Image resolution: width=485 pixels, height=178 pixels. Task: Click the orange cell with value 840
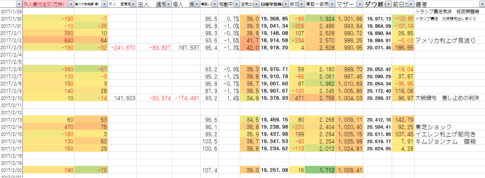[48, 40]
